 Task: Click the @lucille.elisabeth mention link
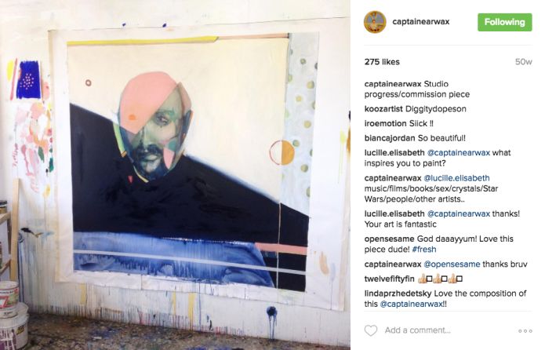click(456, 178)
